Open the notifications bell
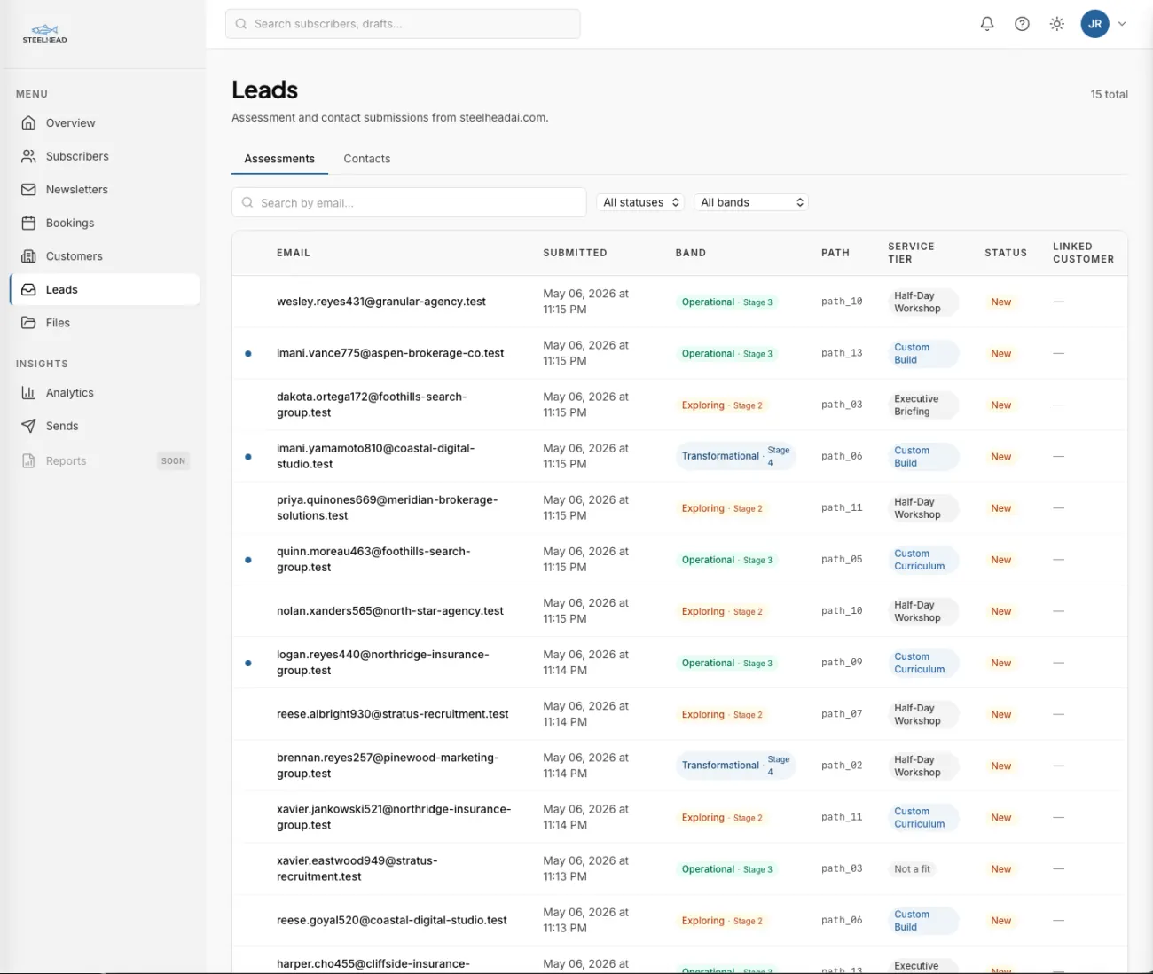Screen dimensions: 1153x974 click(x=987, y=24)
